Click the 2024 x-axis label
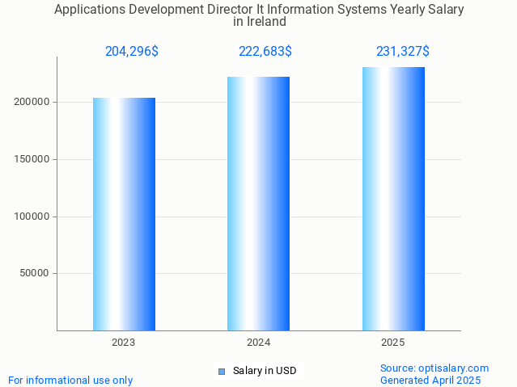 pos(258,343)
